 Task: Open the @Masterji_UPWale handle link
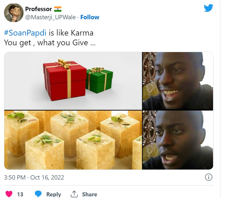50,17
